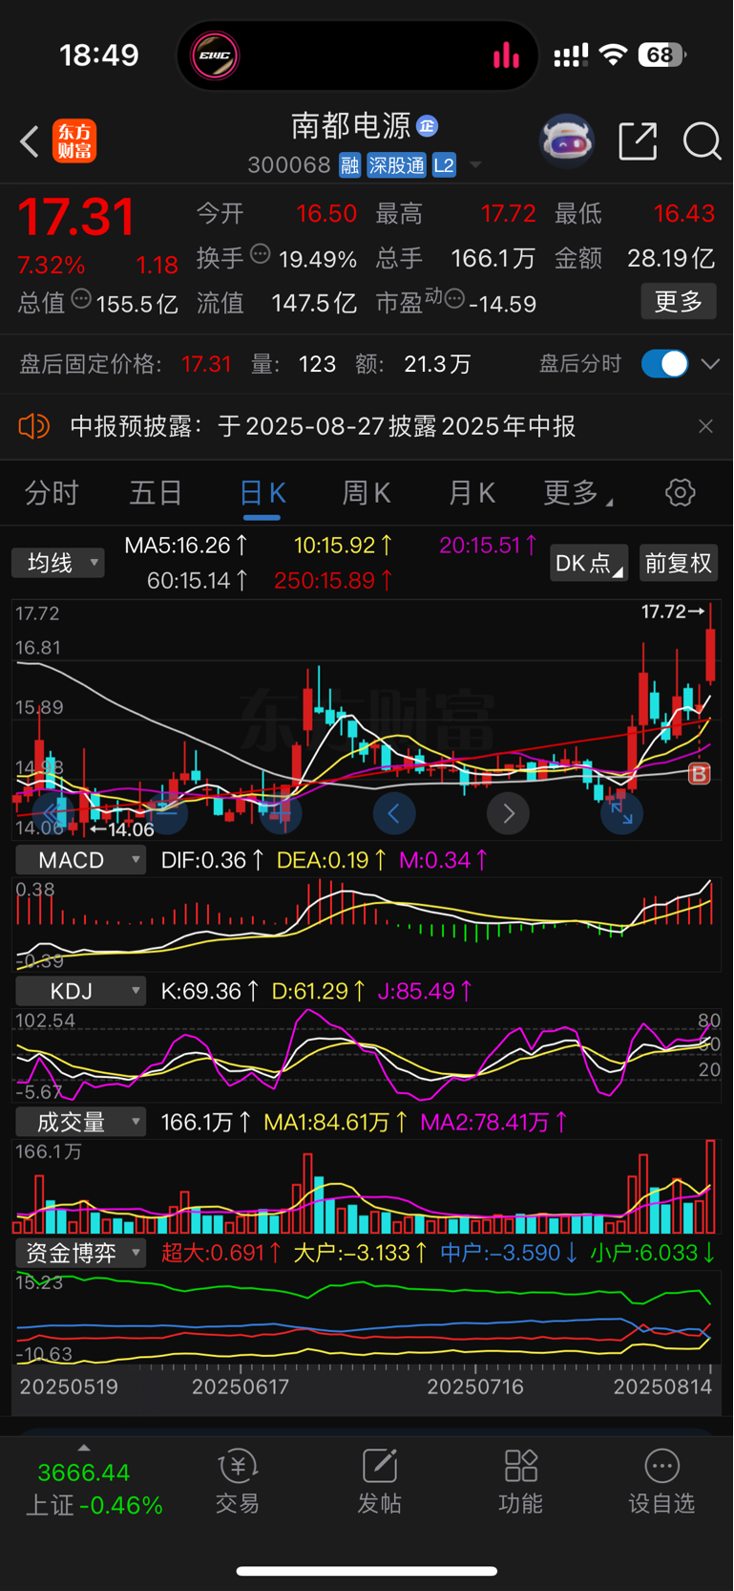The width and height of the screenshot is (734, 1591).
Task: Open the 发帖 post button
Action: coord(379,1481)
